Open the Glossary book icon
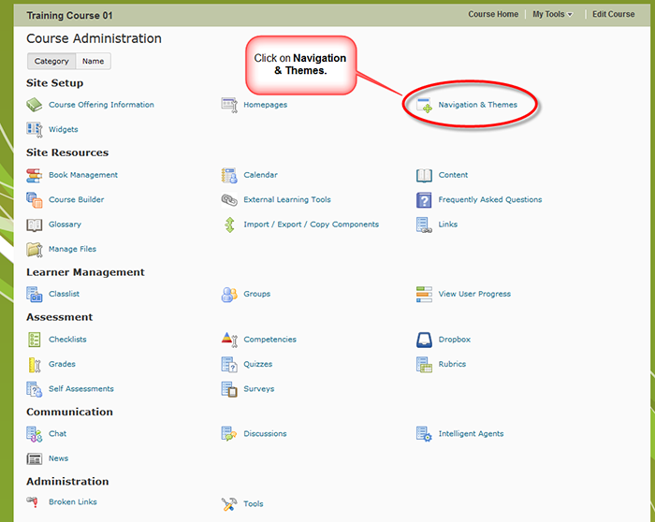The height and width of the screenshot is (522, 655). (35, 225)
